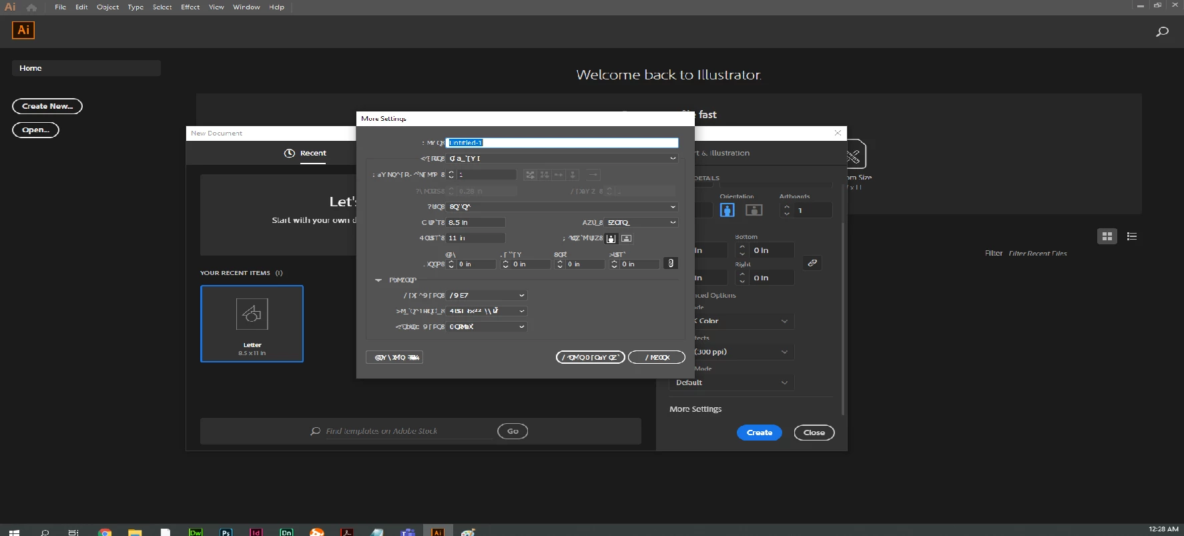Click the Right bleed stepper in New Document
1184x536 pixels.
tap(742, 278)
